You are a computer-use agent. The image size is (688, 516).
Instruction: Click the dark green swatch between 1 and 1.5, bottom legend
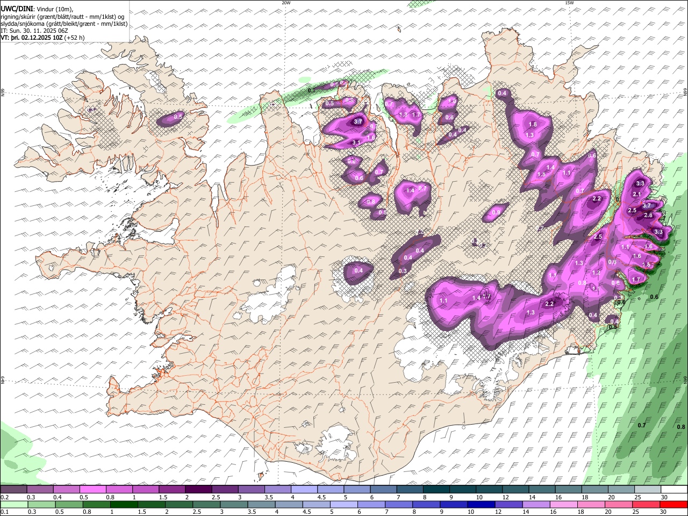[124, 504]
